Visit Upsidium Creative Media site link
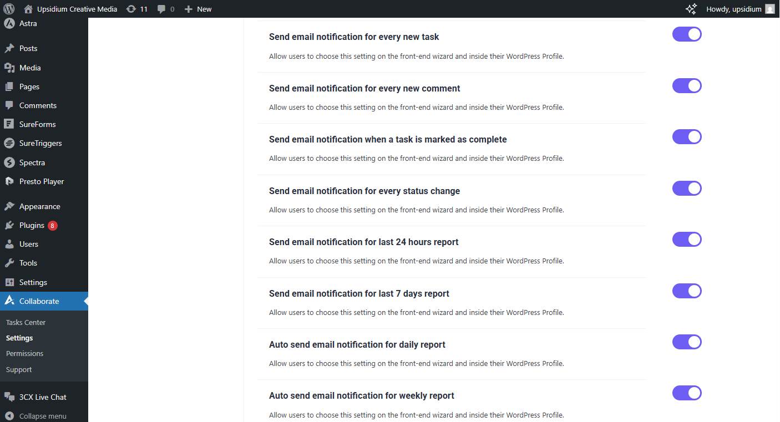Viewport: 780px width, 422px height. [77, 9]
